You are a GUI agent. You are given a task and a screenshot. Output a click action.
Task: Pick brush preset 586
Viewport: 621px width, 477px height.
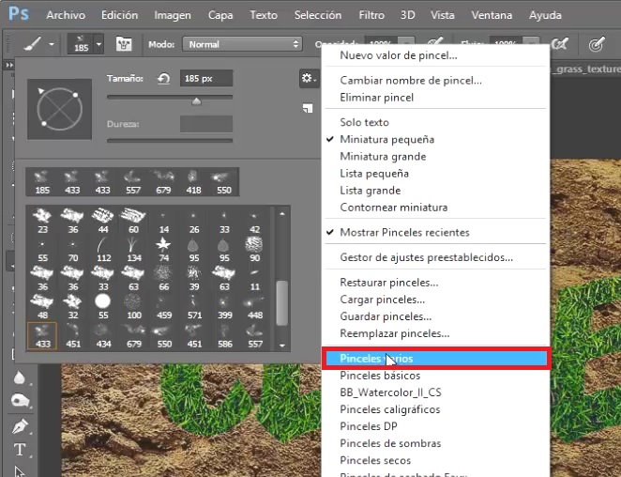(224, 336)
